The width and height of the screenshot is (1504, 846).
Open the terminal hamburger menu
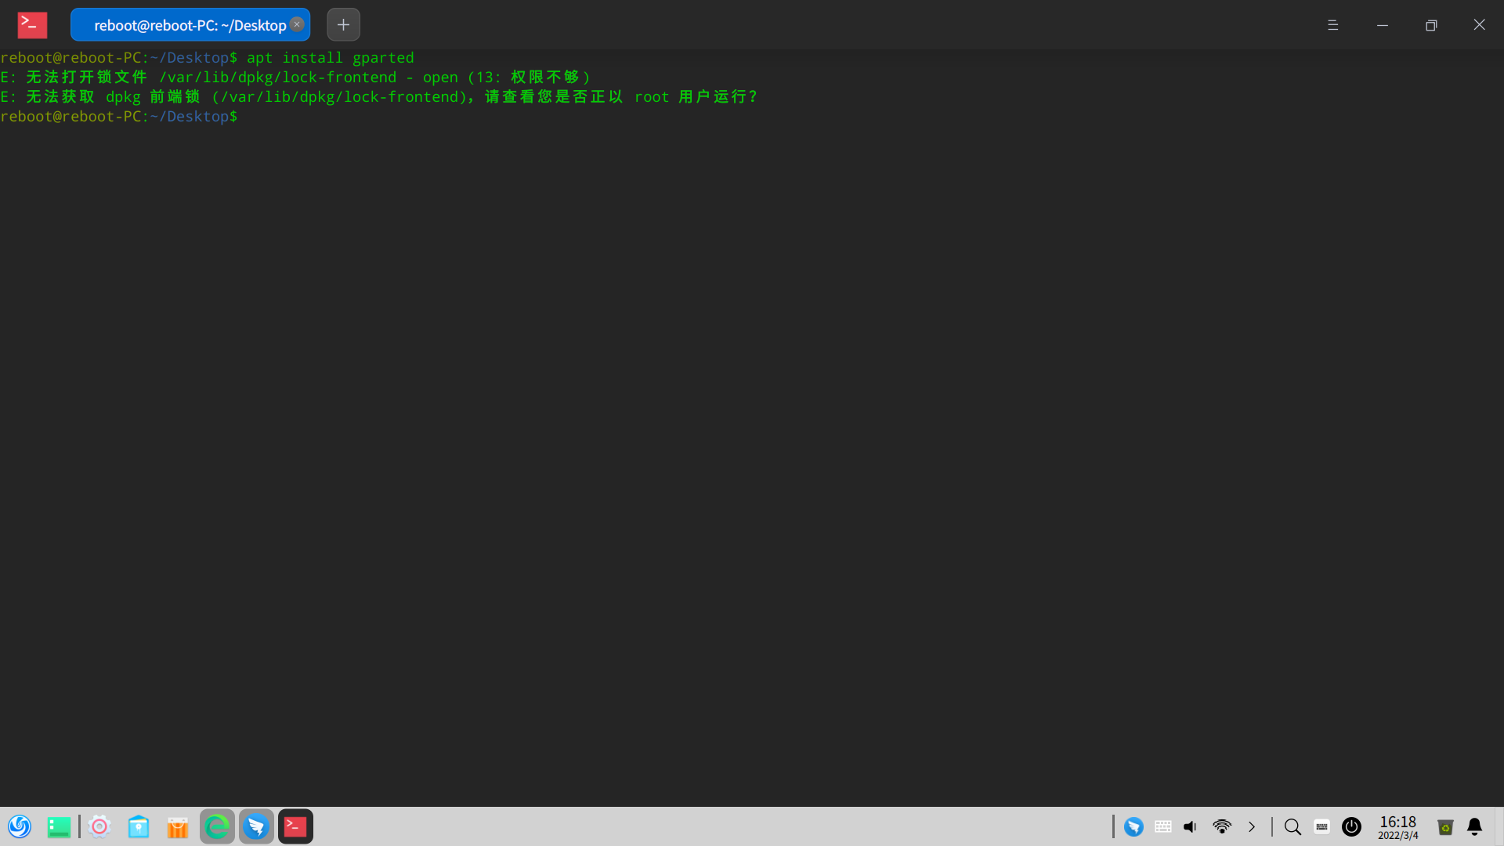tap(1332, 25)
